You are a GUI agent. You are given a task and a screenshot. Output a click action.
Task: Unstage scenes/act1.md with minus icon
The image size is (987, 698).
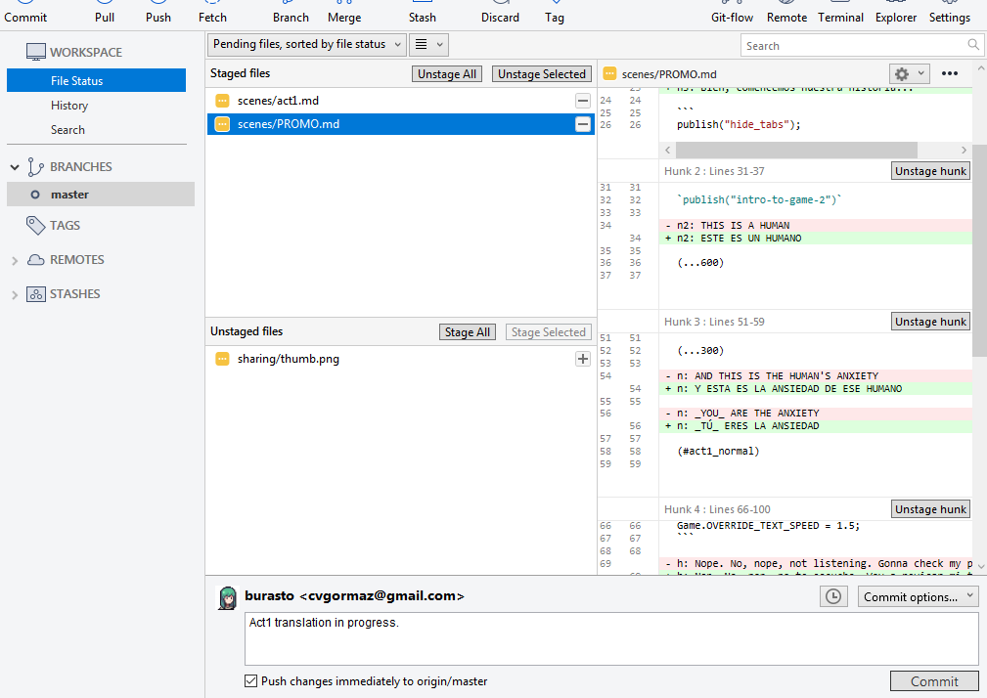point(583,101)
